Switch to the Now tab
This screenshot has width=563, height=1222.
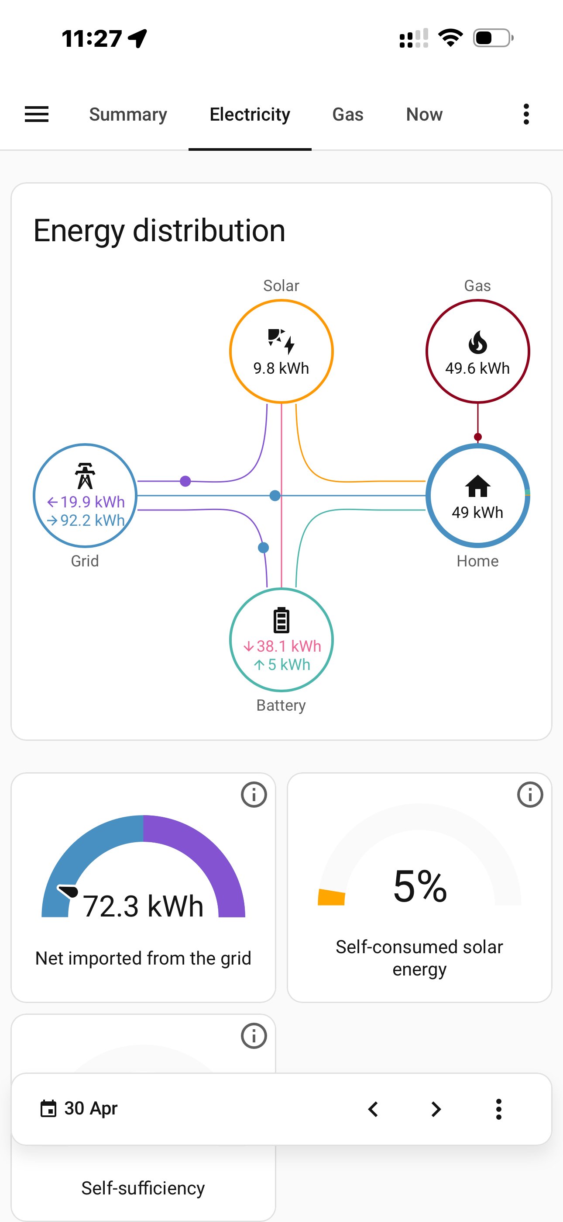click(424, 115)
